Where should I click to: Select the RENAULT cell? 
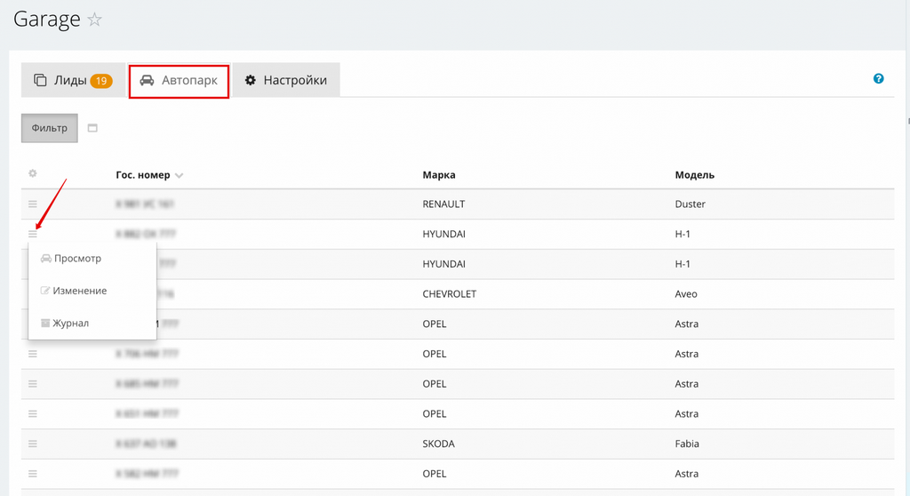point(443,204)
